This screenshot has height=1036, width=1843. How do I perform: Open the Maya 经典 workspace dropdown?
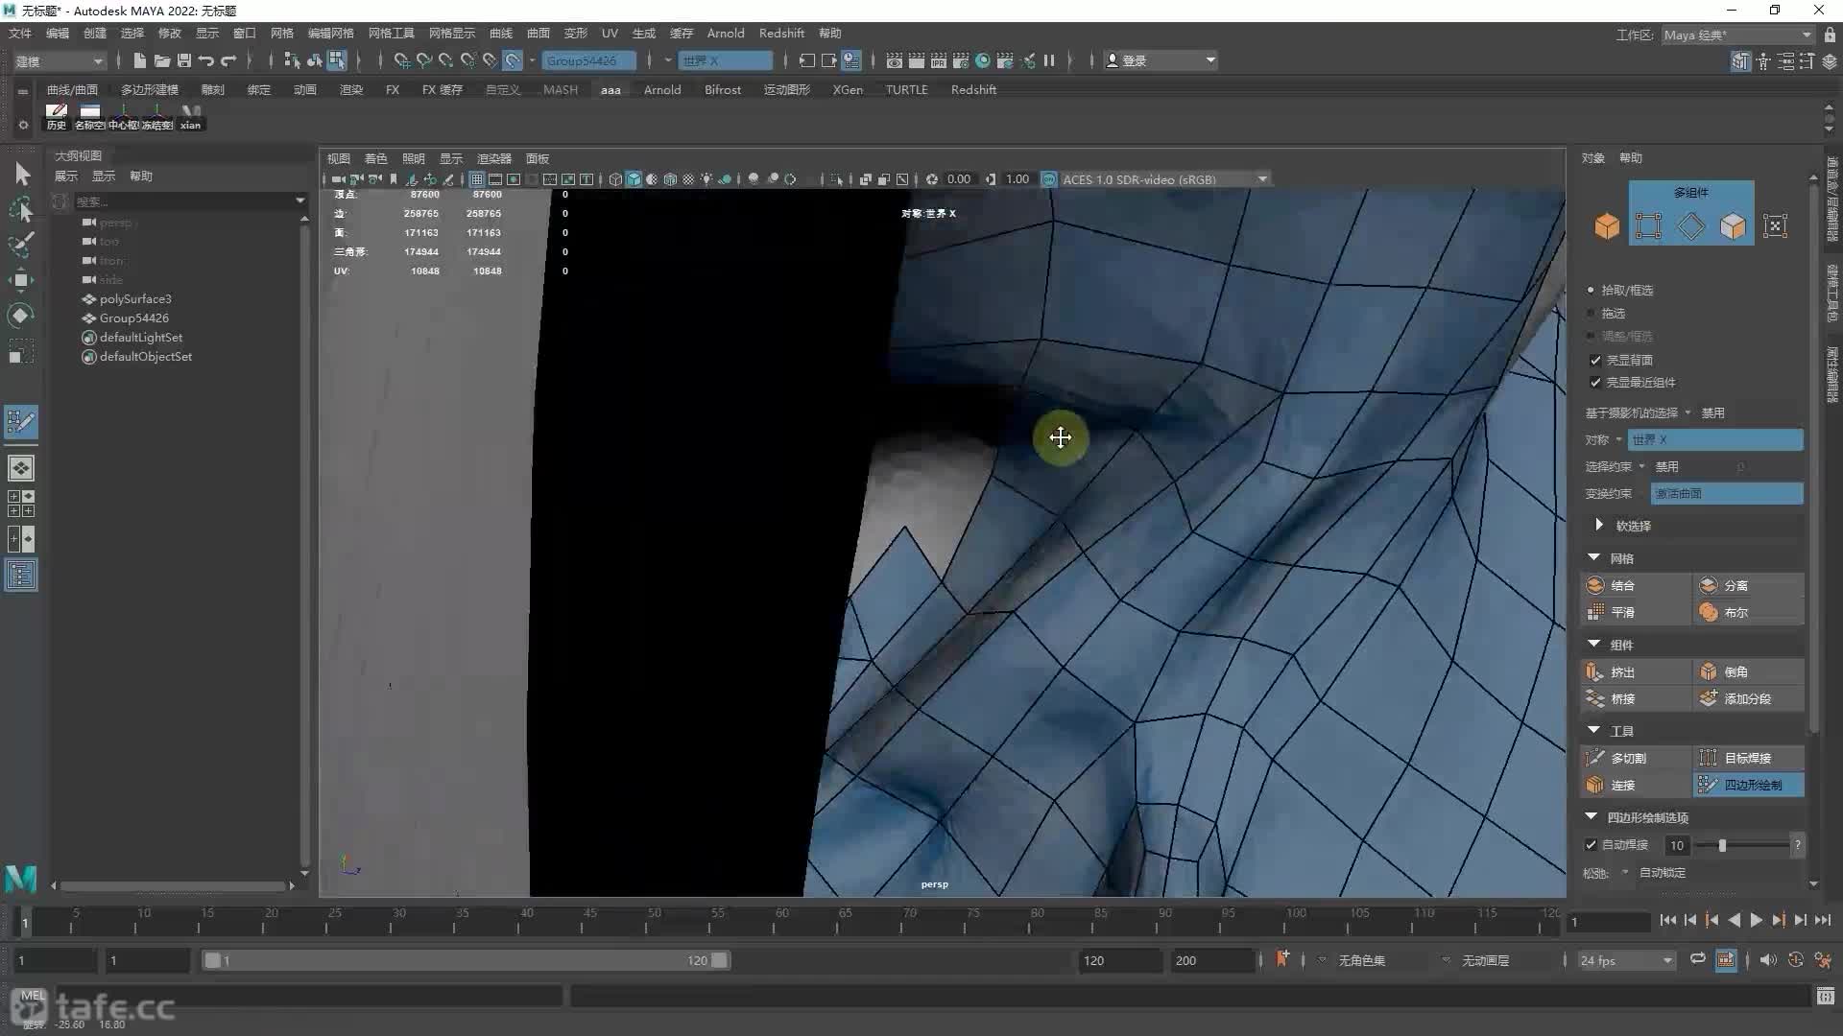[x=1737, y=35]
